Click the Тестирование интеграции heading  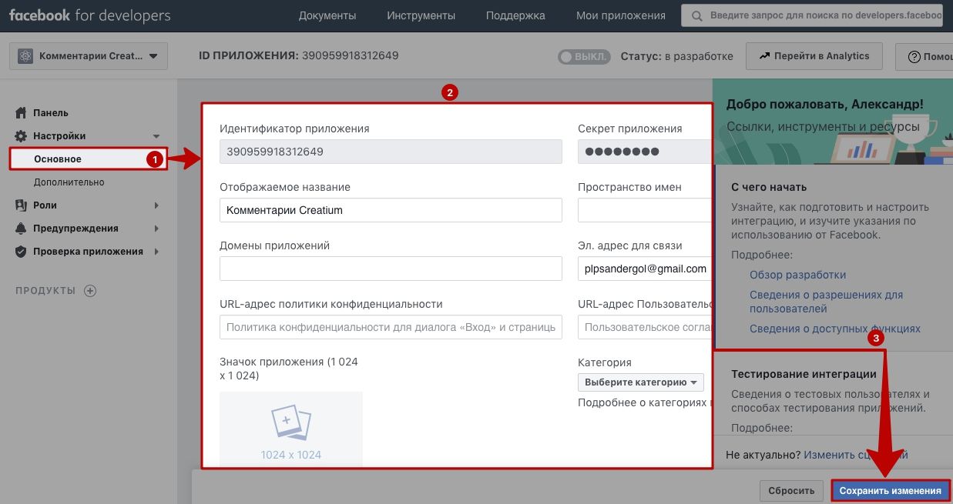(804, 374)
